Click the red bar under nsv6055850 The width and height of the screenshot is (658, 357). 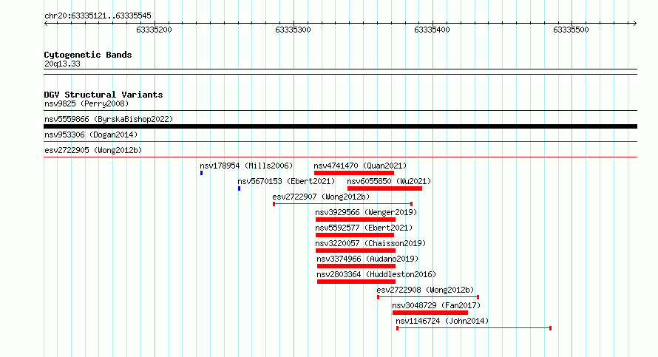(x=384, y=188)
